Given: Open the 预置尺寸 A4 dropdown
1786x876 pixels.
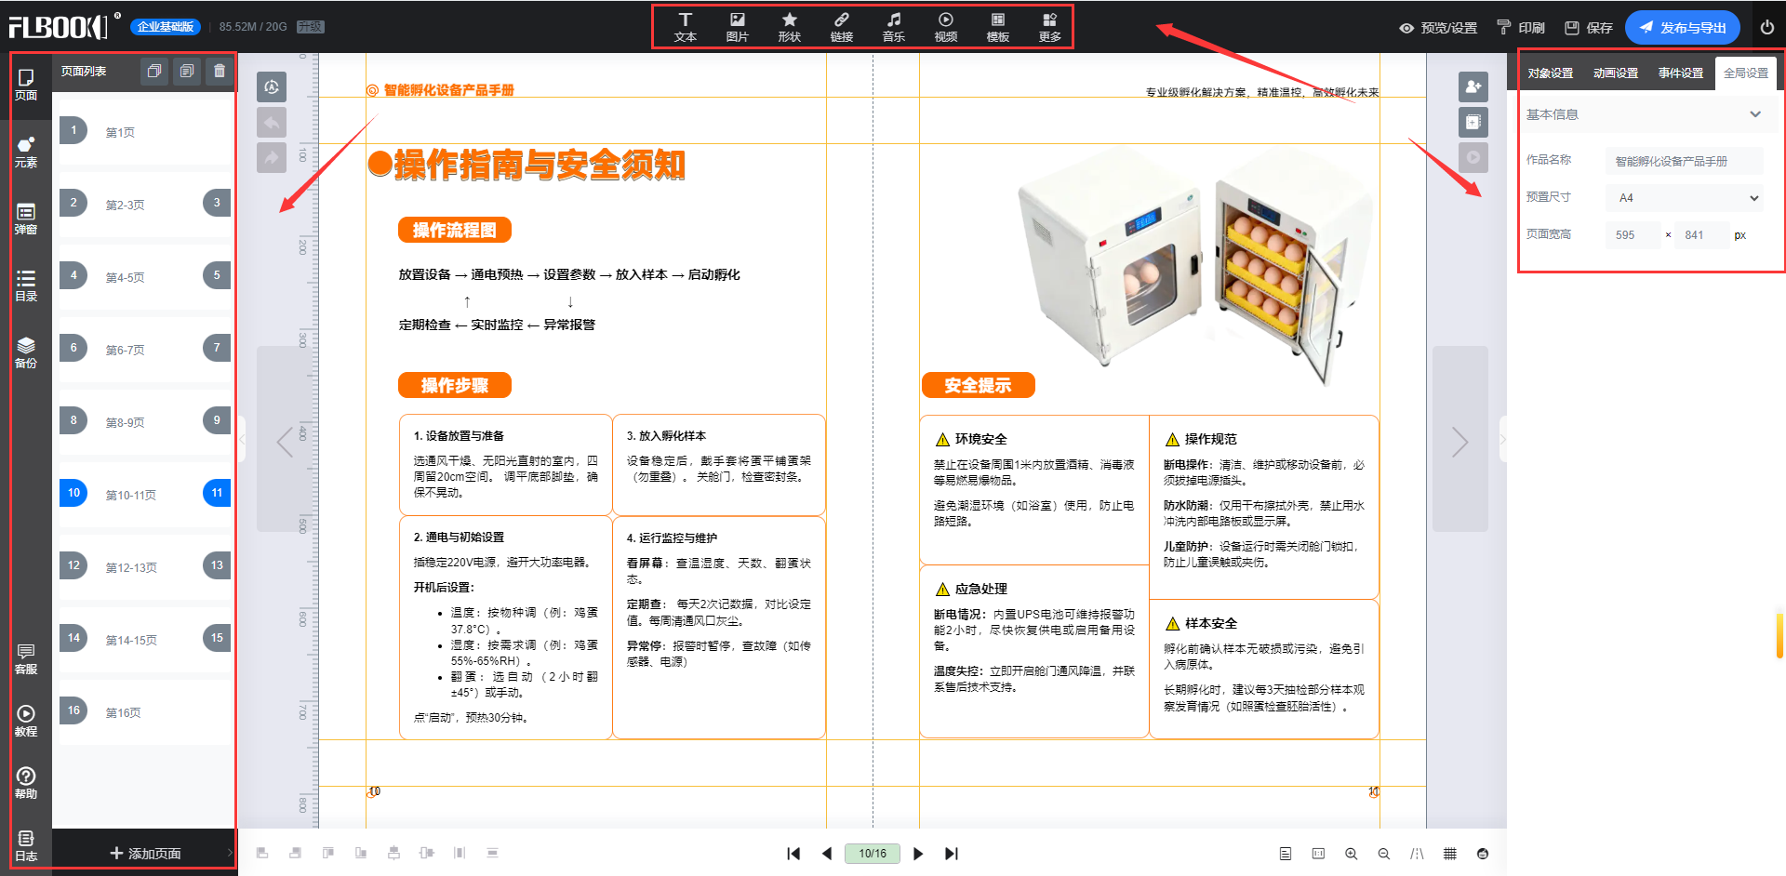Looking at the screenshot, I should click(x=1684, y=197).
